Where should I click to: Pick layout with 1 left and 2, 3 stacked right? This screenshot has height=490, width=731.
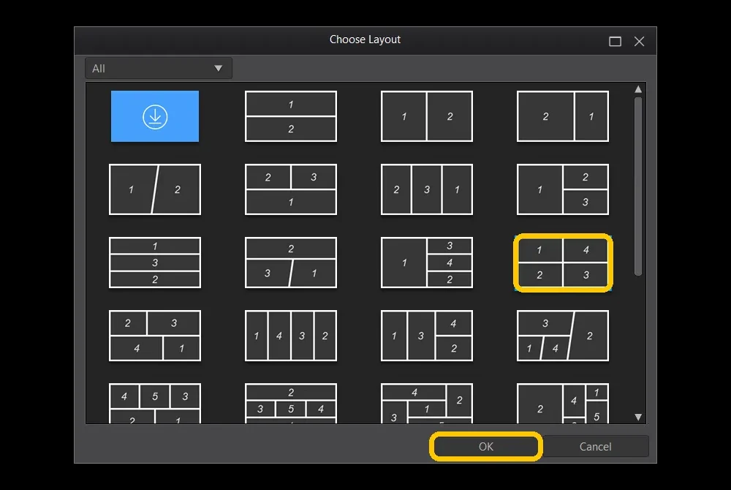(x=563, y=189)
